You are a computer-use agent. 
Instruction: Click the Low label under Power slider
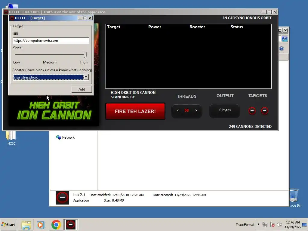[x=17, y=62]
